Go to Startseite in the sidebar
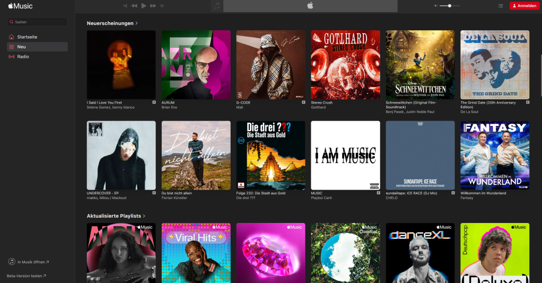Viewport: 542px width, 283px height. (x=37, y=37)
